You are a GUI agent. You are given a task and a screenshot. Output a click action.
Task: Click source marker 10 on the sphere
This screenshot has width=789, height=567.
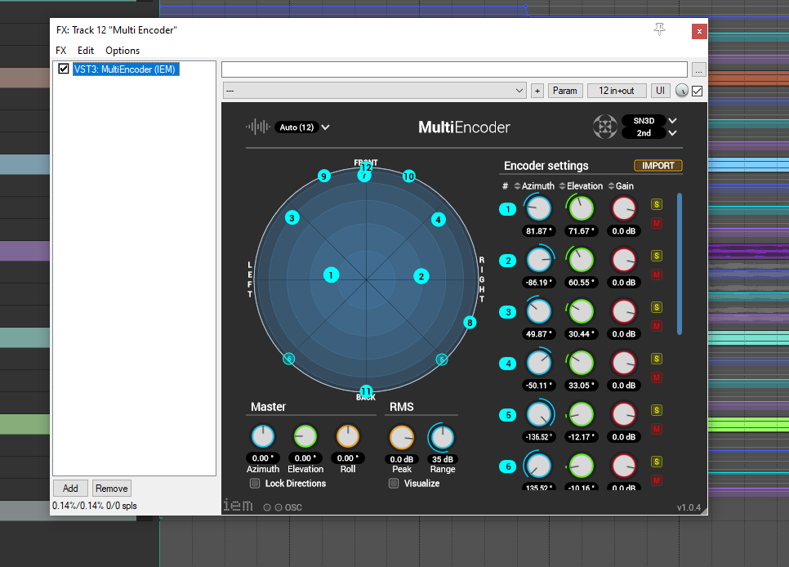point(408,176)
